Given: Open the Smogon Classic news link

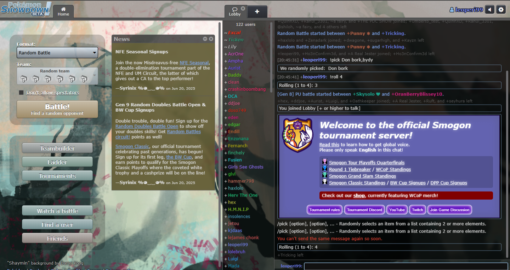Looking at the screenshot, I should point(132,146).
